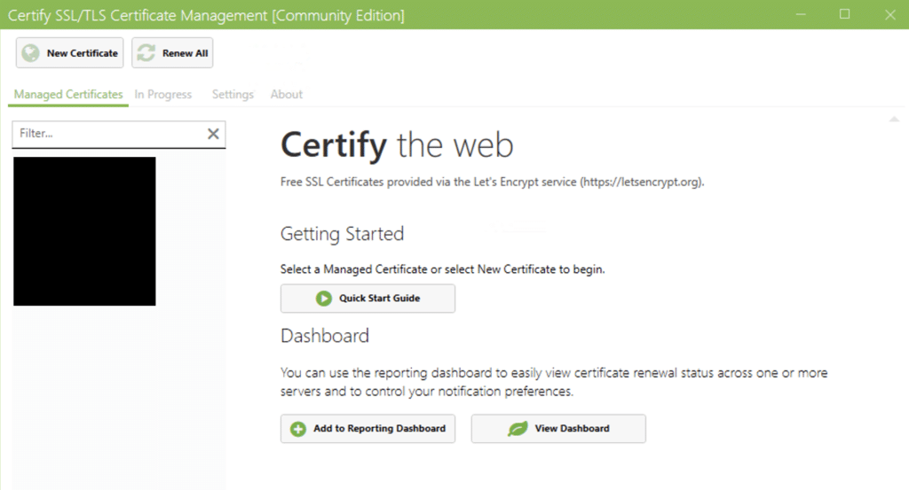The width and height of the screenshot is (909, 490).
Task: Open the Quick Start Guide
Action: [368, 299]
